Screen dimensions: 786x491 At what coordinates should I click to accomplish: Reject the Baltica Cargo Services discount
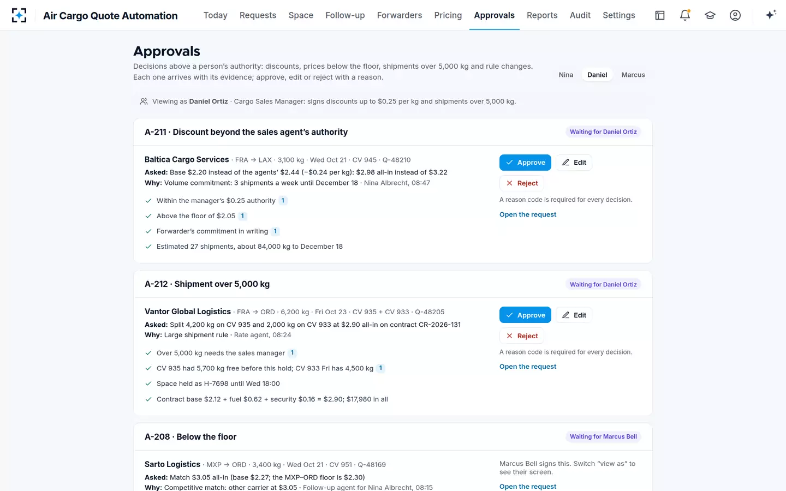522,183
